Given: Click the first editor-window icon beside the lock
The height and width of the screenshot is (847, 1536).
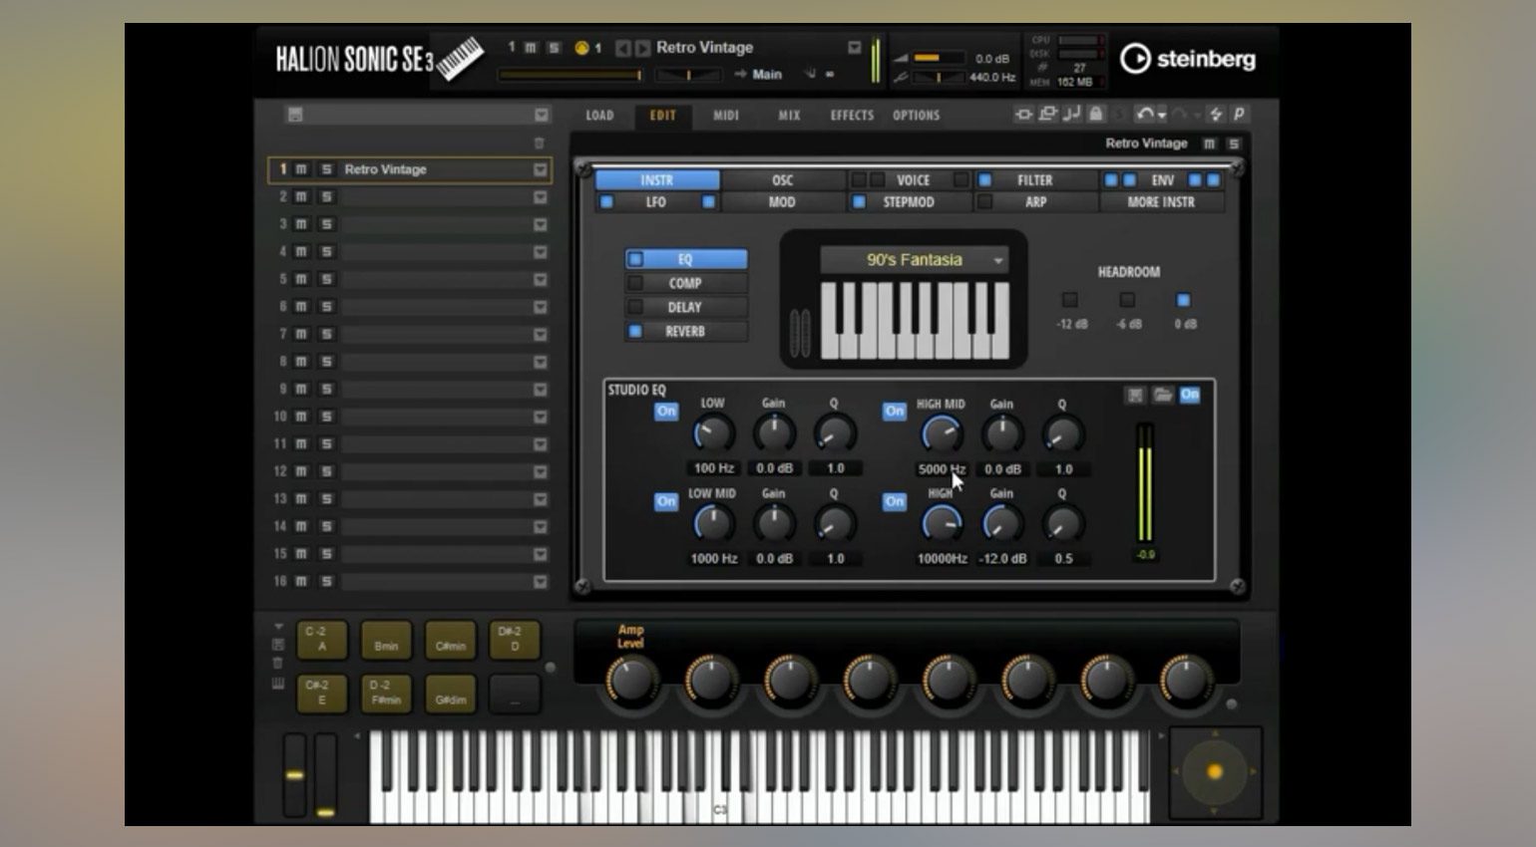Looking at the screenshot, I should pos(1023,115).
